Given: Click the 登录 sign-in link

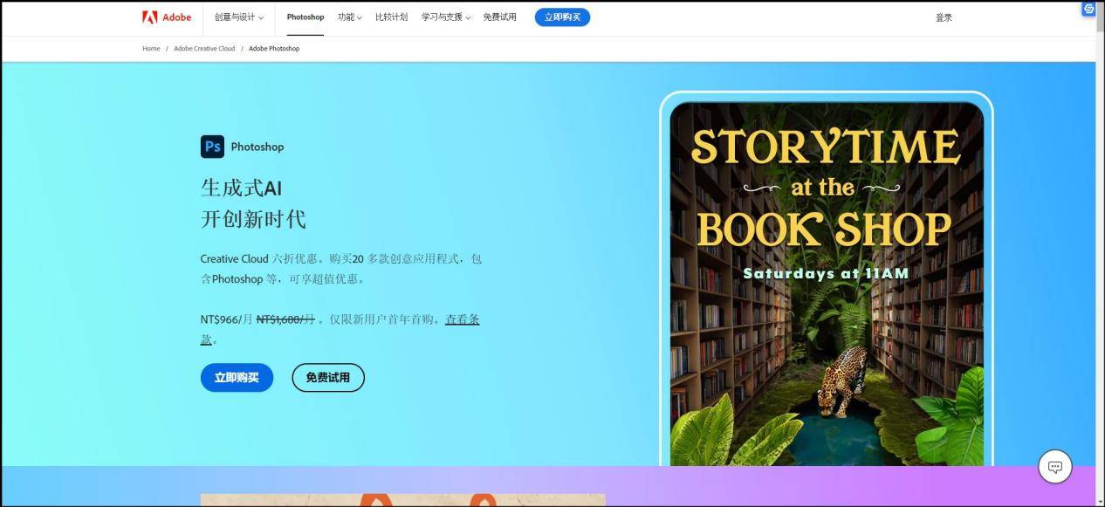Looking at the screenshot, I should (944, 17).
